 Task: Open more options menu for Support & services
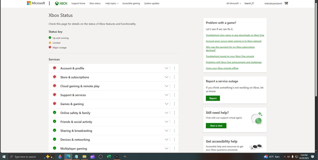(x=174, y=95)
